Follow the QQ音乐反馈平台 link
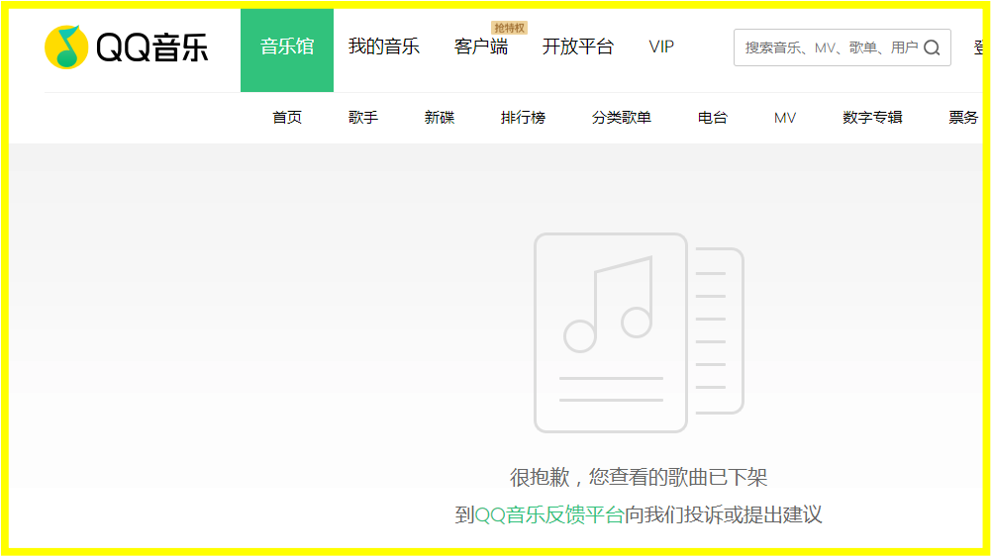Screen dimensions: 991x557 pyautogui.click(x=549, y=514)
